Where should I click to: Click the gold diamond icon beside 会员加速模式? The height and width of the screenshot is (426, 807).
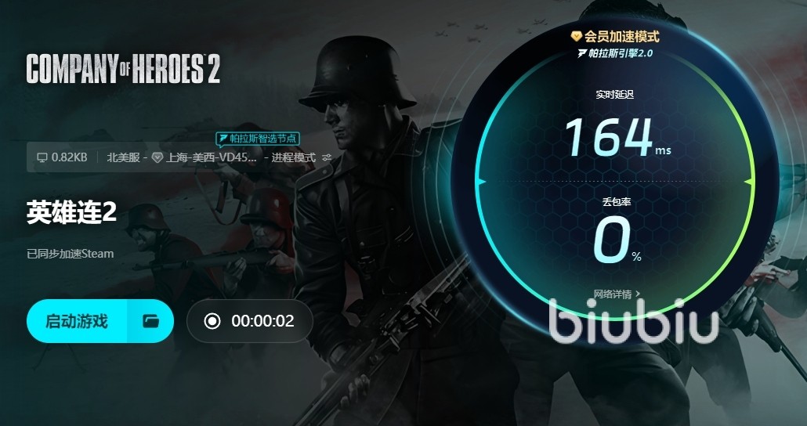click(577, 37)
